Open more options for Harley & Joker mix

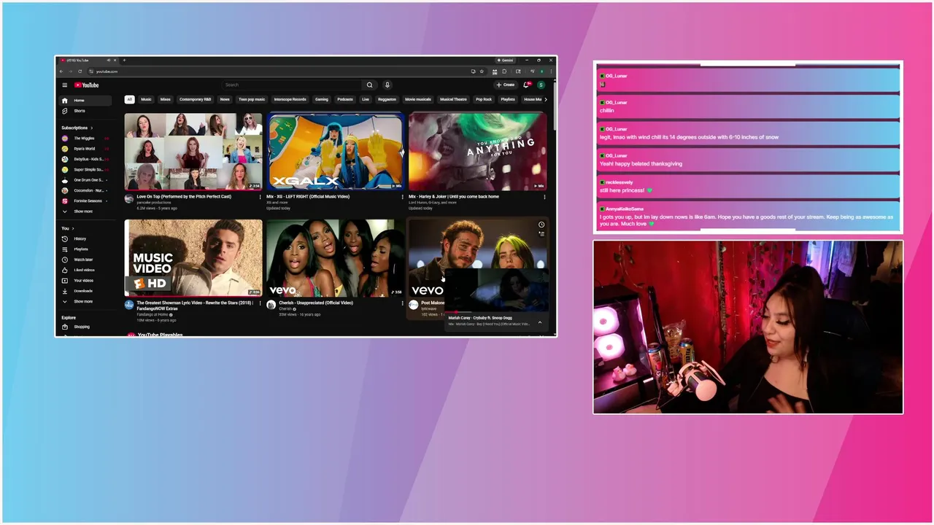(544, 197)
